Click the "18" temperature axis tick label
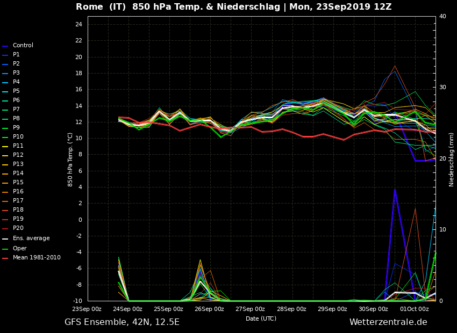Screen dimensions: 457x333 click(78, 74)
